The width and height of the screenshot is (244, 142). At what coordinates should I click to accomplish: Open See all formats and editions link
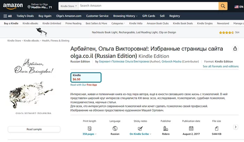tap(221, 66)
